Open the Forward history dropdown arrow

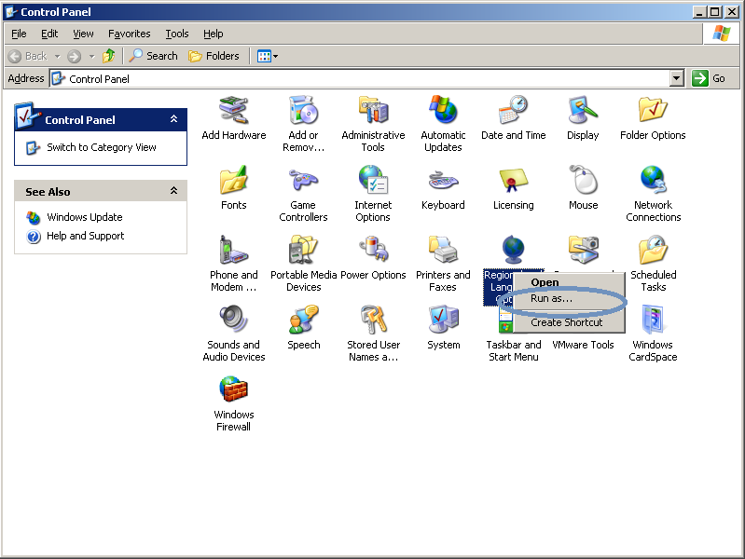pos(91,57)
